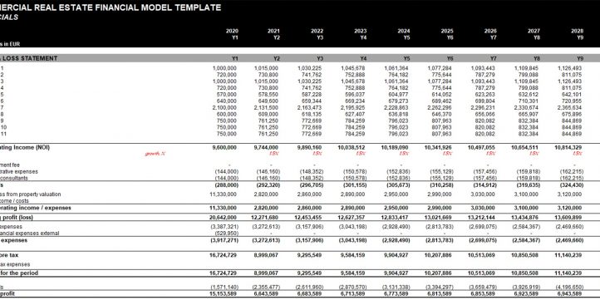Click the template title in the black banner
600x300 pixels.
click(x=111, y=7)
